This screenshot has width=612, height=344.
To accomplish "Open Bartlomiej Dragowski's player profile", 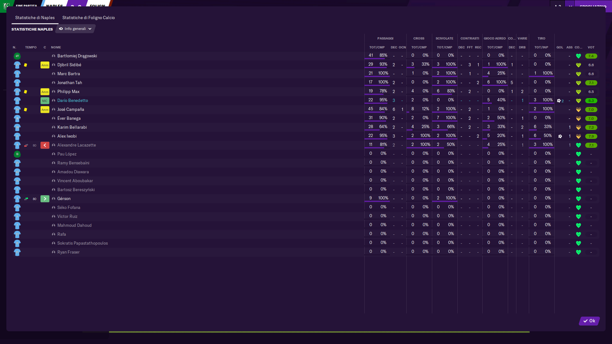I will tap(77, 56).
